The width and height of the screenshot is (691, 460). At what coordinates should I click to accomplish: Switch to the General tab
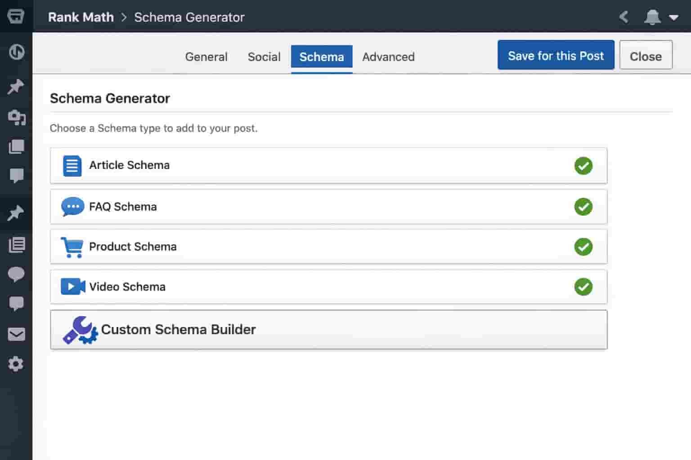click(206, 57)
